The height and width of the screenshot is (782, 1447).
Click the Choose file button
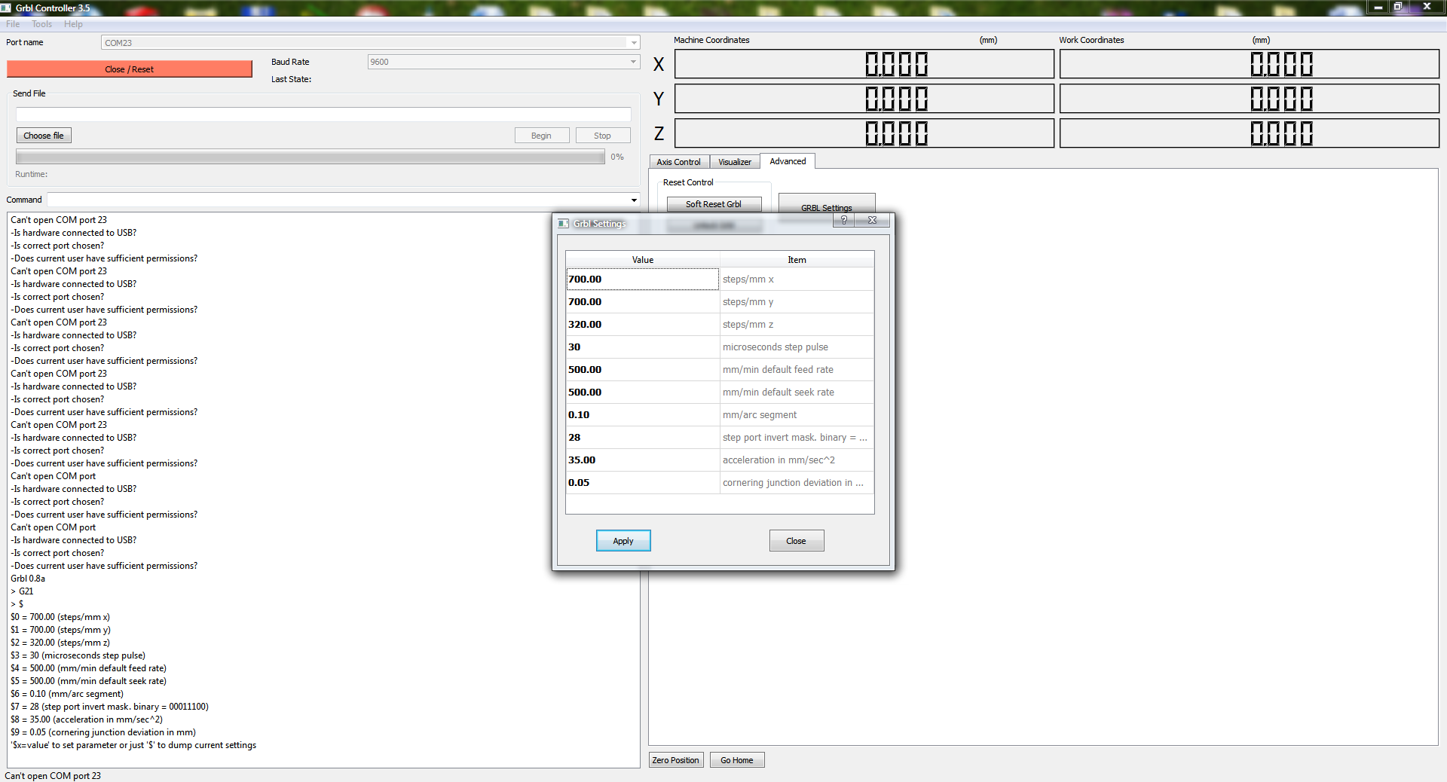point(44,136)
